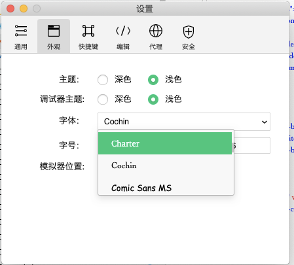
Task: Select 浅色 radio for 主题
Action: coord(153,80)
